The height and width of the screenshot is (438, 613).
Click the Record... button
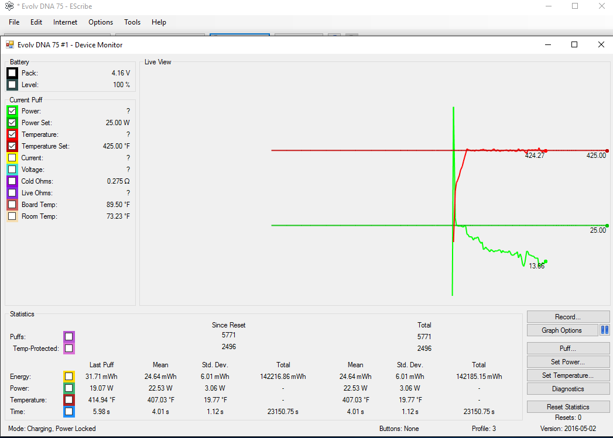point(568,317)
